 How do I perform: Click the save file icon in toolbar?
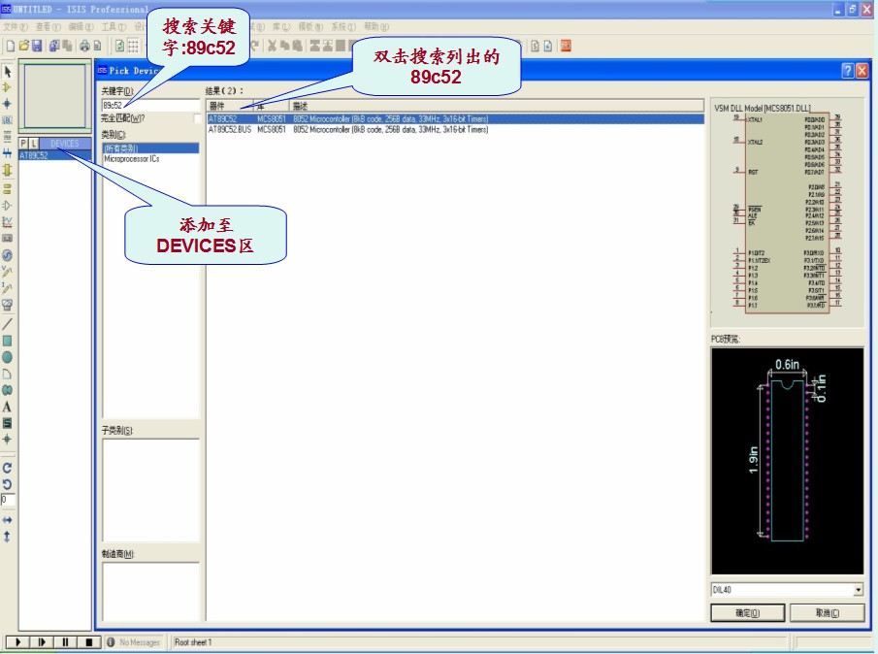37,46
